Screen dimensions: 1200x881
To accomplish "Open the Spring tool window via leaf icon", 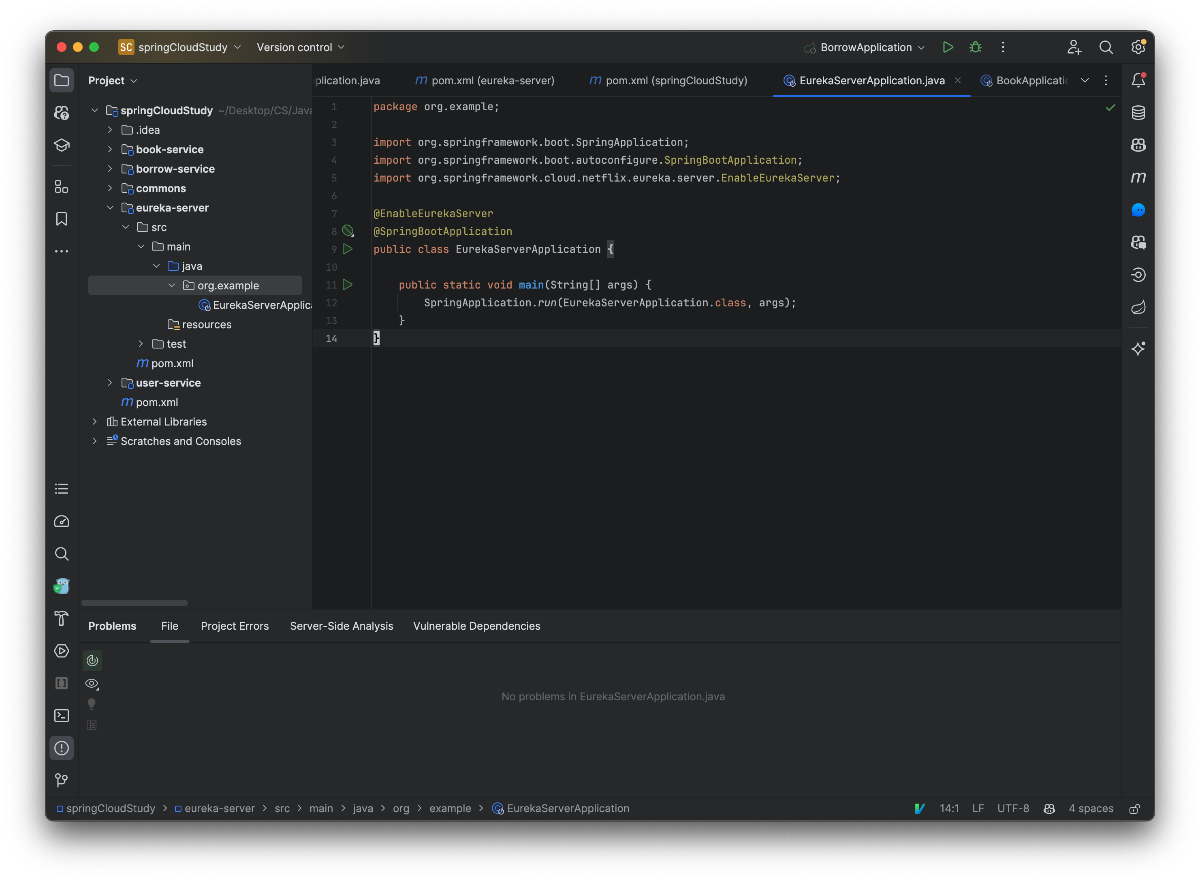I will pyautogui.click(x=1138, y=307).
